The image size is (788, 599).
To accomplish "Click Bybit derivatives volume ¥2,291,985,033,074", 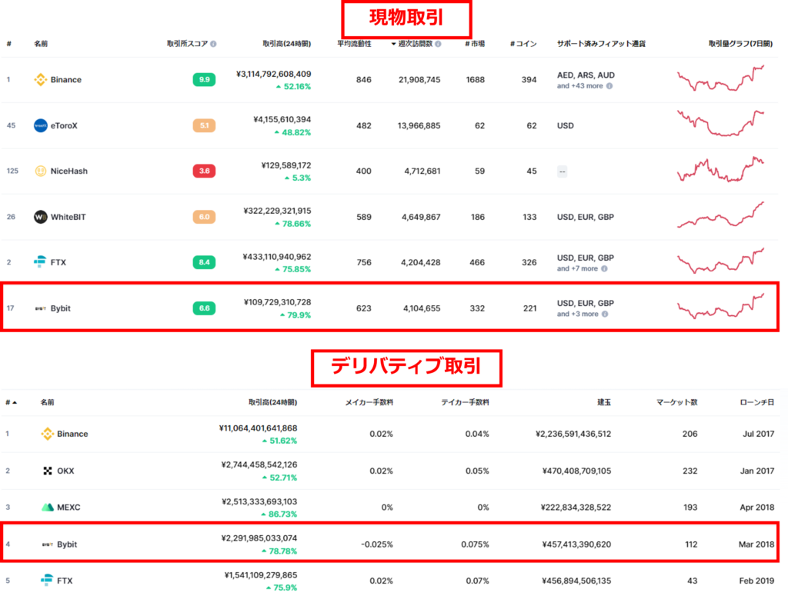I will (259, 538).
